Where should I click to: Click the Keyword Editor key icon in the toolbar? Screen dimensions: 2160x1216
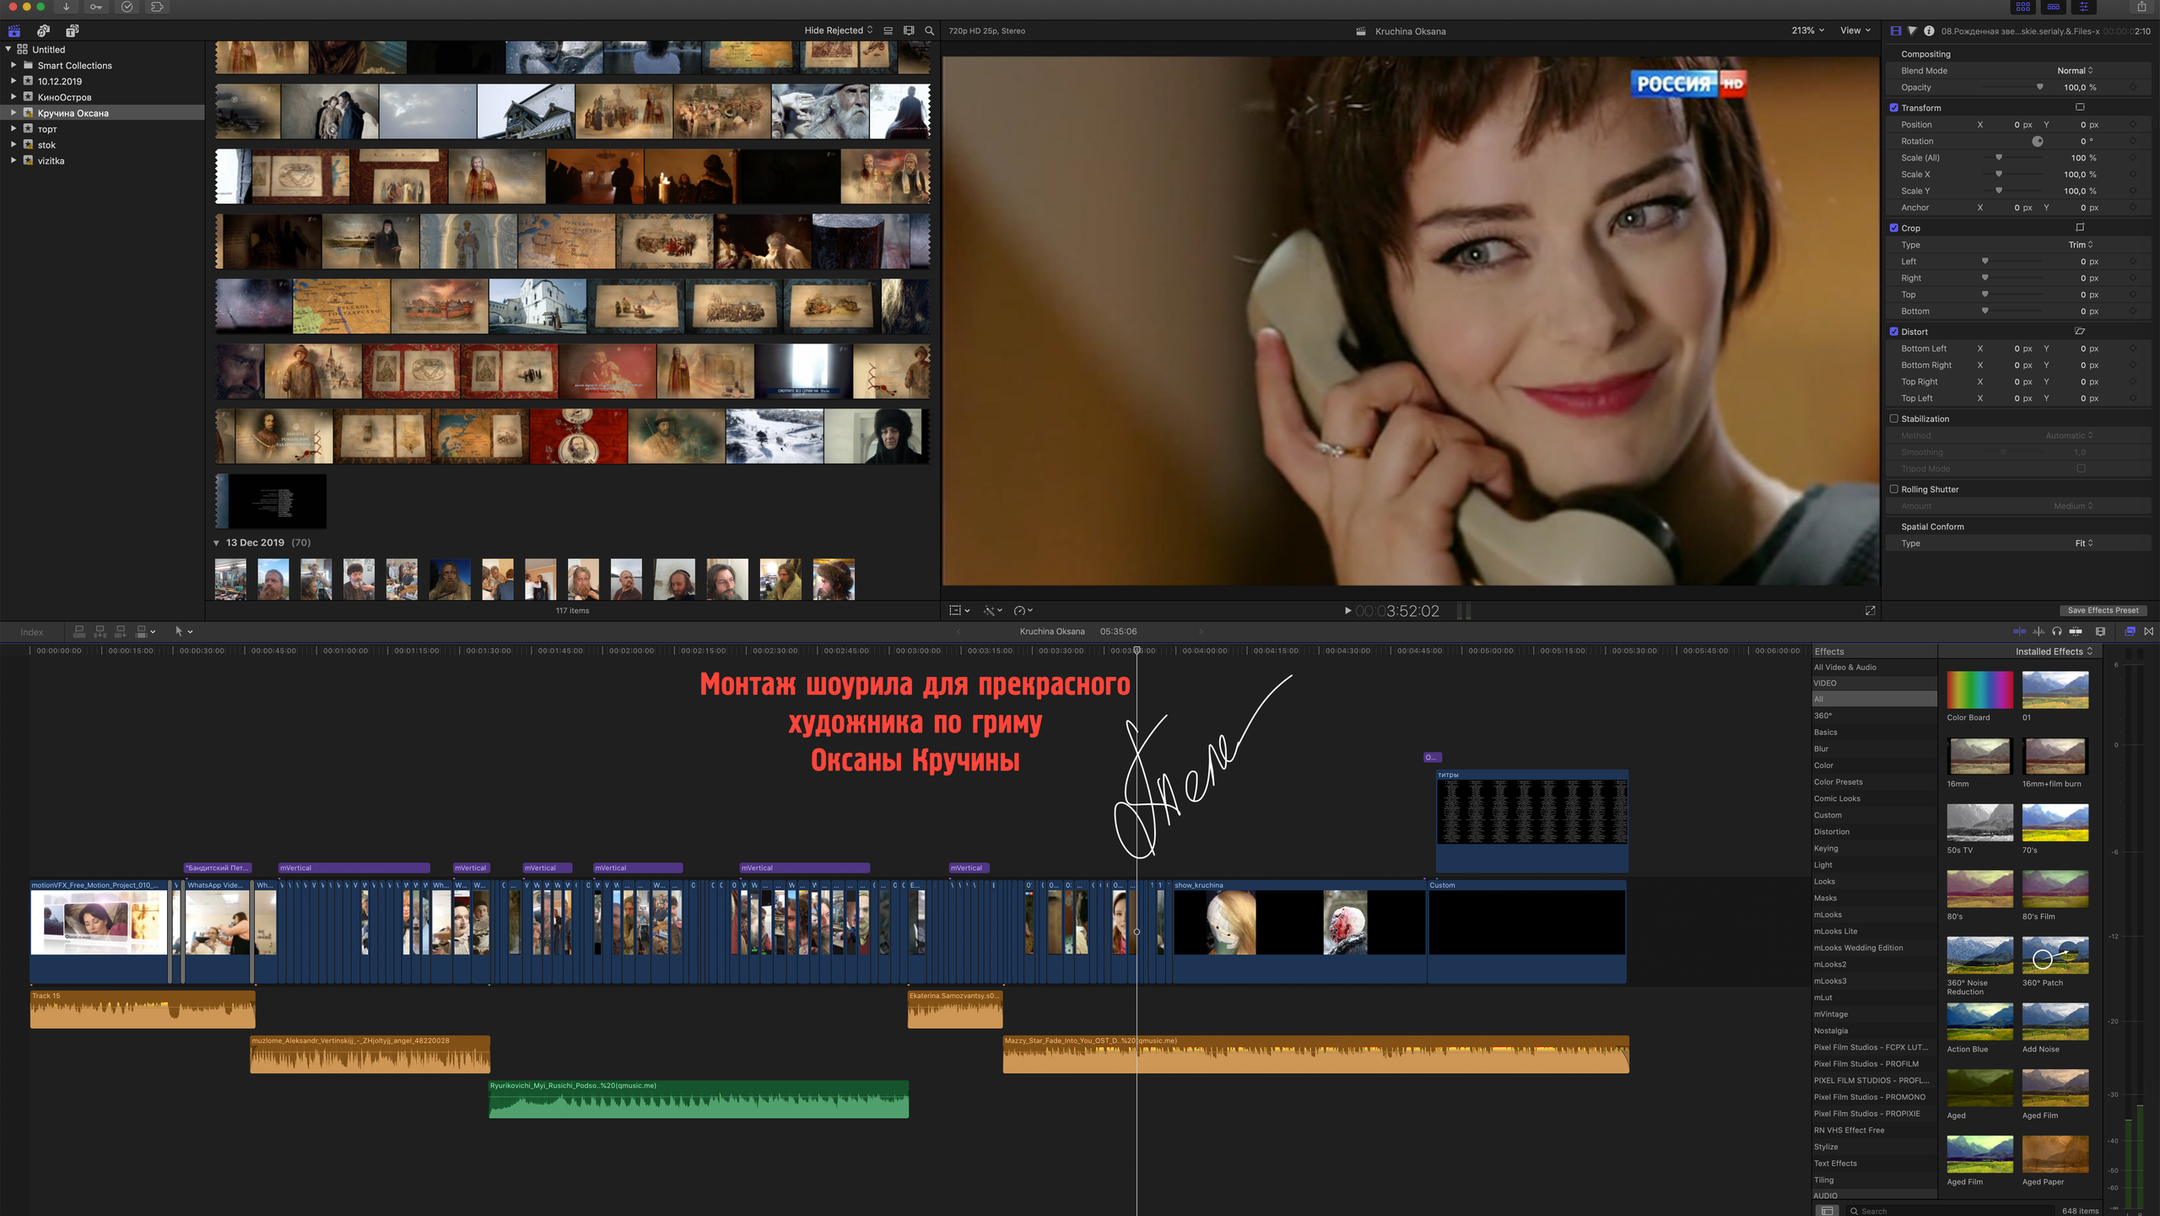tap(96, 8)
